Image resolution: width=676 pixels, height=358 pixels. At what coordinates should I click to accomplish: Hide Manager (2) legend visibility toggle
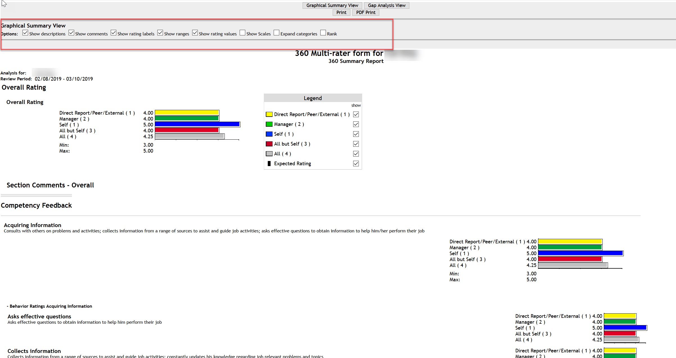tap(356, 124)
